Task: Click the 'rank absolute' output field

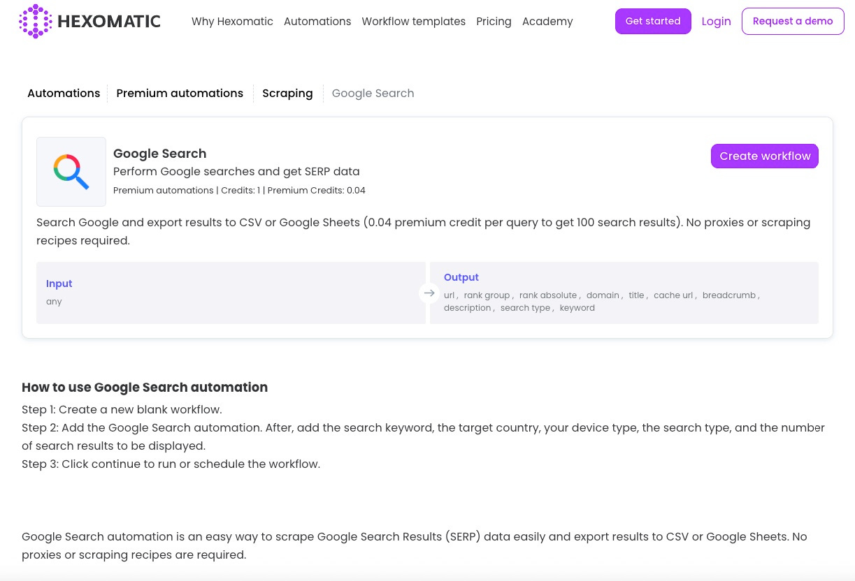Action: (548, 295)
